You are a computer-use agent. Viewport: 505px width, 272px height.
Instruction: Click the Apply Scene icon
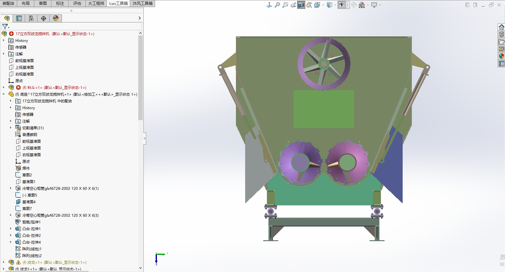tap(362, 5)
